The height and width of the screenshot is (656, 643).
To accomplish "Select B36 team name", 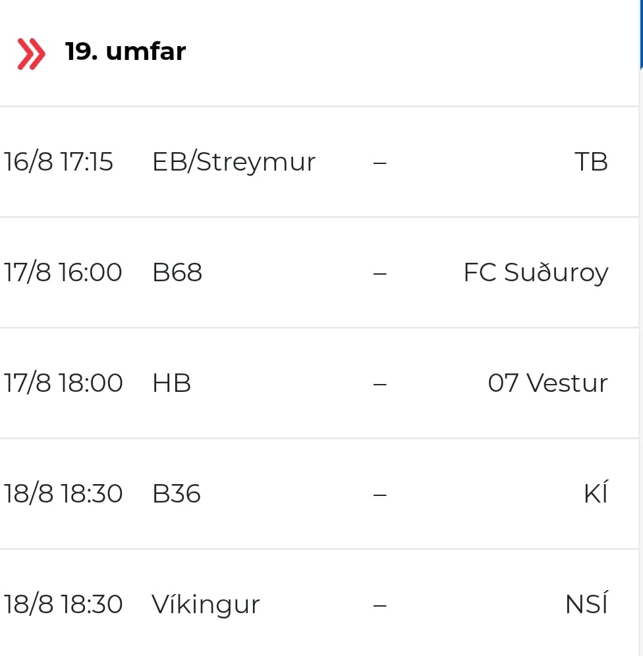I will 176,494.
